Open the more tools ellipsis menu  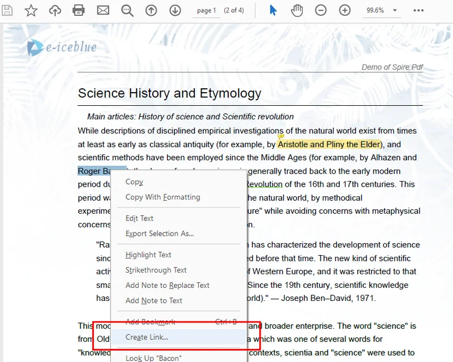click(x=418, y=10)
